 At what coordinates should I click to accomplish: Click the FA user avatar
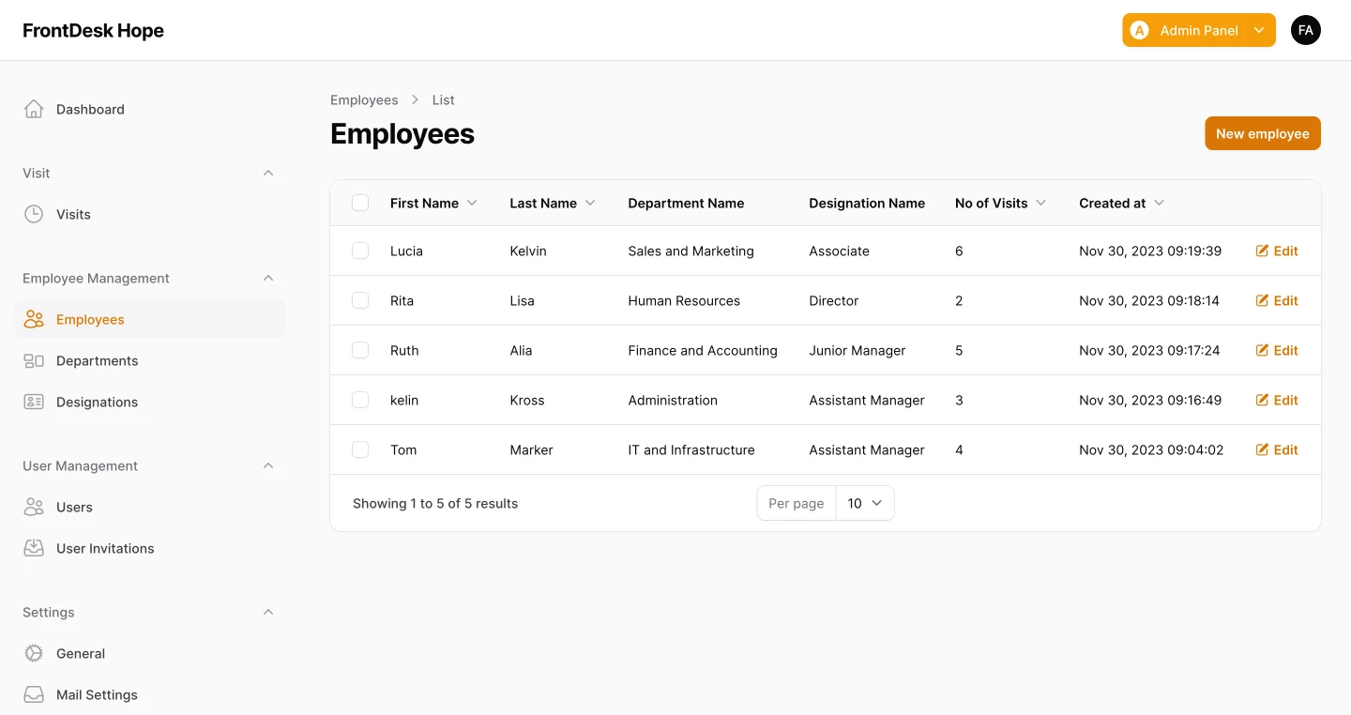1306,30
